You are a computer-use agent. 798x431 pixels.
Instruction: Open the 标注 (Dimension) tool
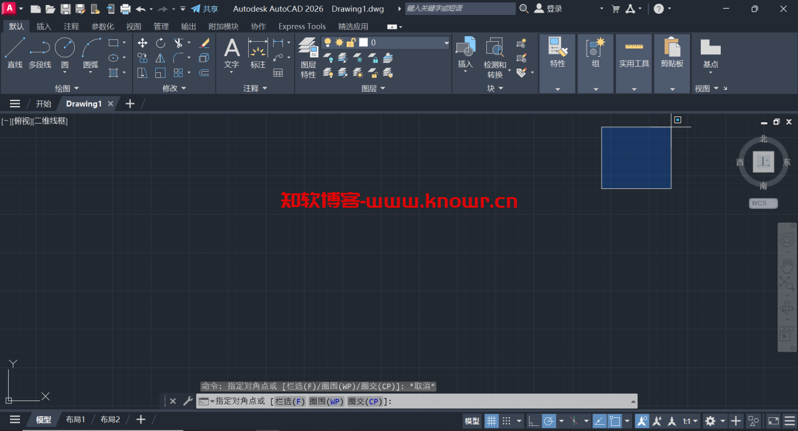coord(258,53)
